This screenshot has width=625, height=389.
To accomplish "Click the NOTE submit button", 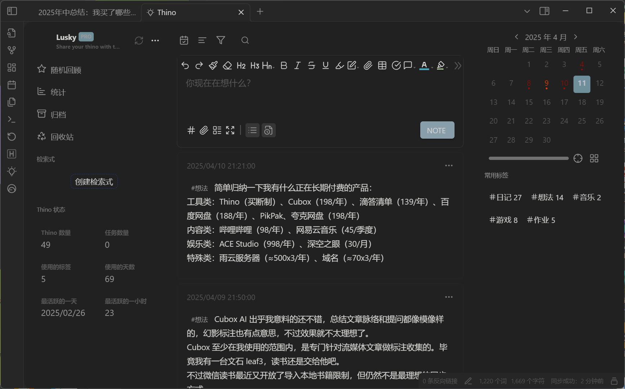I will [437, 130].
